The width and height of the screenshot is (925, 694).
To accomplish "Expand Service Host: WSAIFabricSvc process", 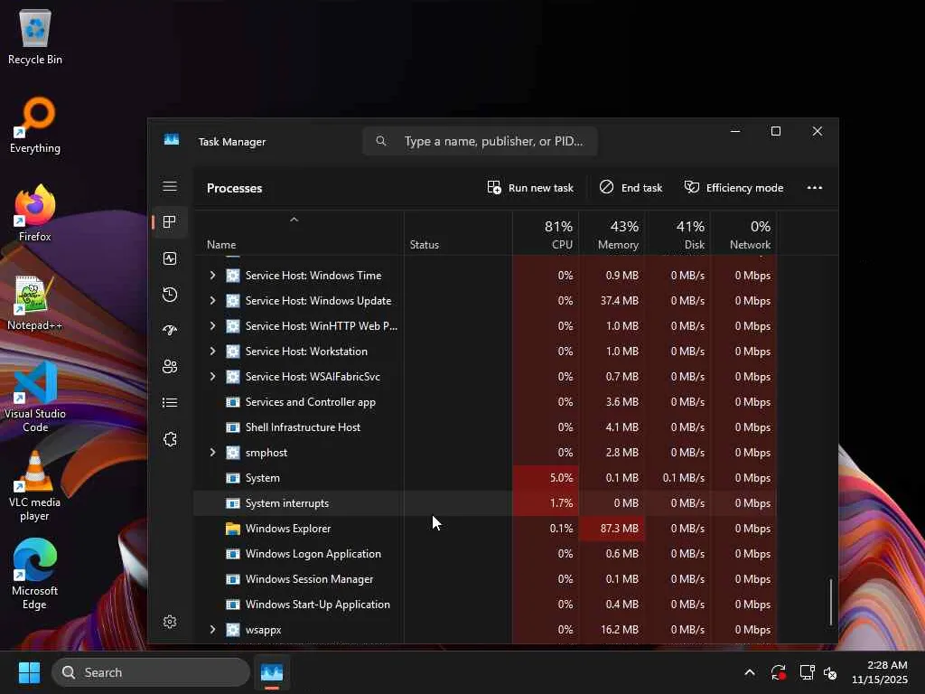I will point(213,377).
